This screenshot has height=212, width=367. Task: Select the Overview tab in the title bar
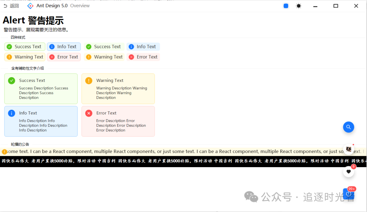(x=80, y=5)
